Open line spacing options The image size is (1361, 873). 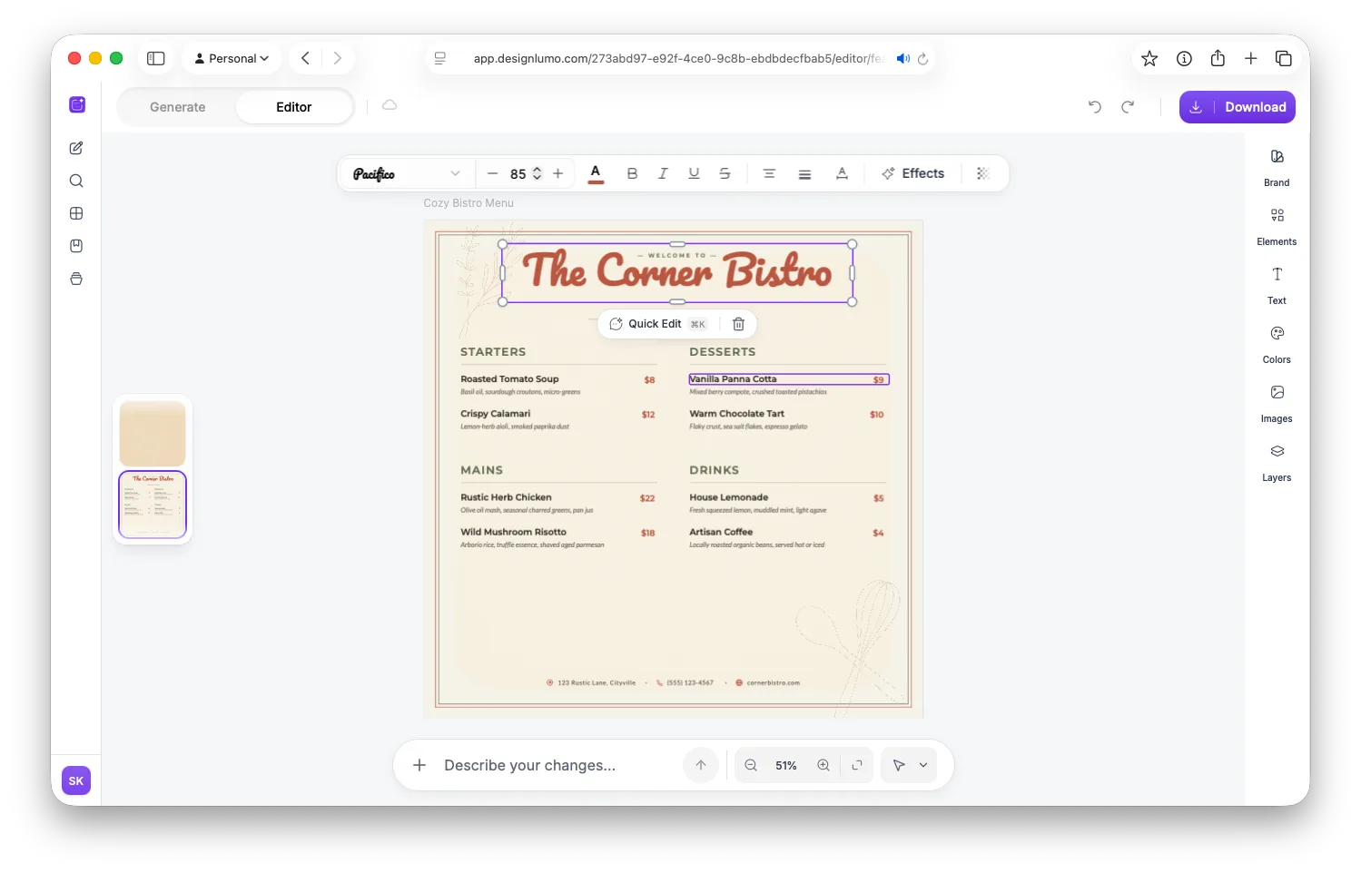tap(804, 173)
